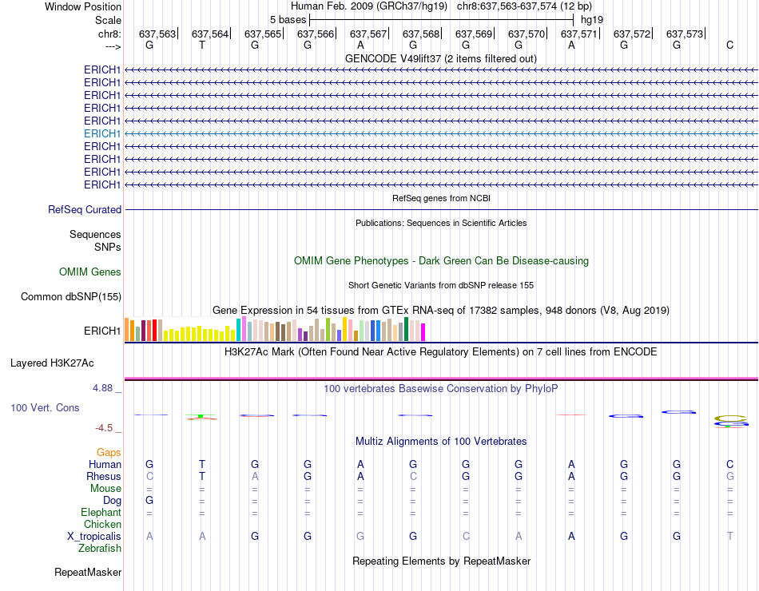The image size is (759, 591).
Task: Click the Rhesus species label
Action: [104, 477]
